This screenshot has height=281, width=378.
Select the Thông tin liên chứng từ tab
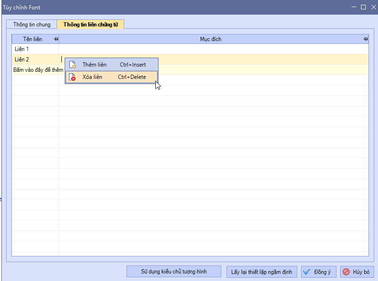point(90,25)
